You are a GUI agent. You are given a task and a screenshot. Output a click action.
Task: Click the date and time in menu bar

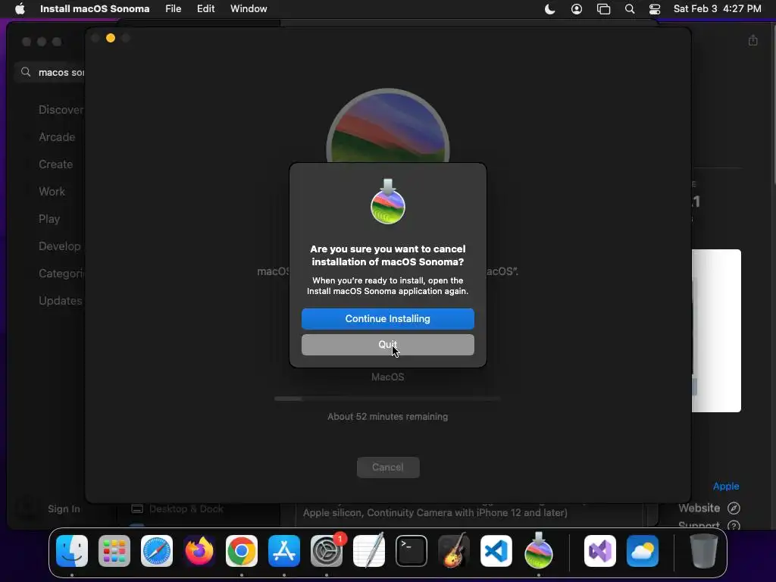coord(717,9)
